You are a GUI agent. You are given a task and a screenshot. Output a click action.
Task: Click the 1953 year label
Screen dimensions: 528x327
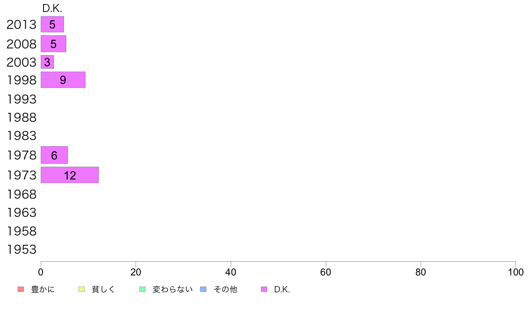point(21,250)
